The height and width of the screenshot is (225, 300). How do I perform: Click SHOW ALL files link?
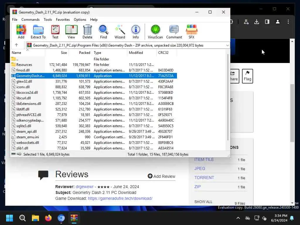tap(203, 202)
